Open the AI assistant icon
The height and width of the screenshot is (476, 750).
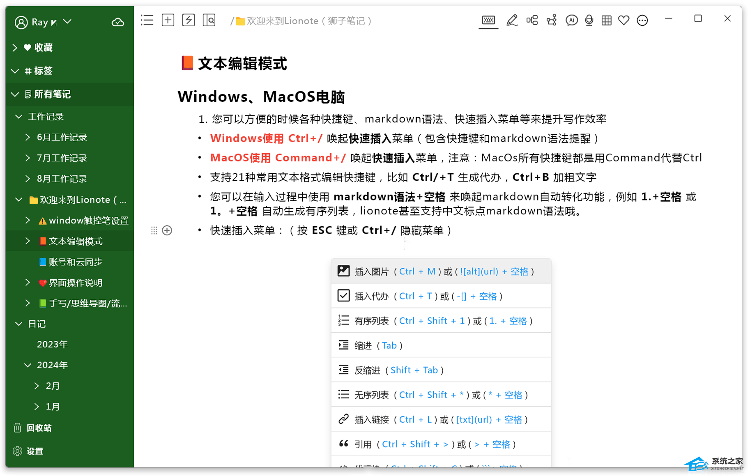coord(571,20)
